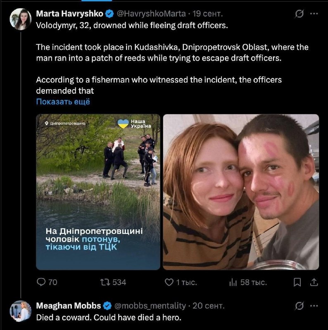Click the @mobbs_mentality handle
The height and width of the screenshot is (330, 328).
150,306
